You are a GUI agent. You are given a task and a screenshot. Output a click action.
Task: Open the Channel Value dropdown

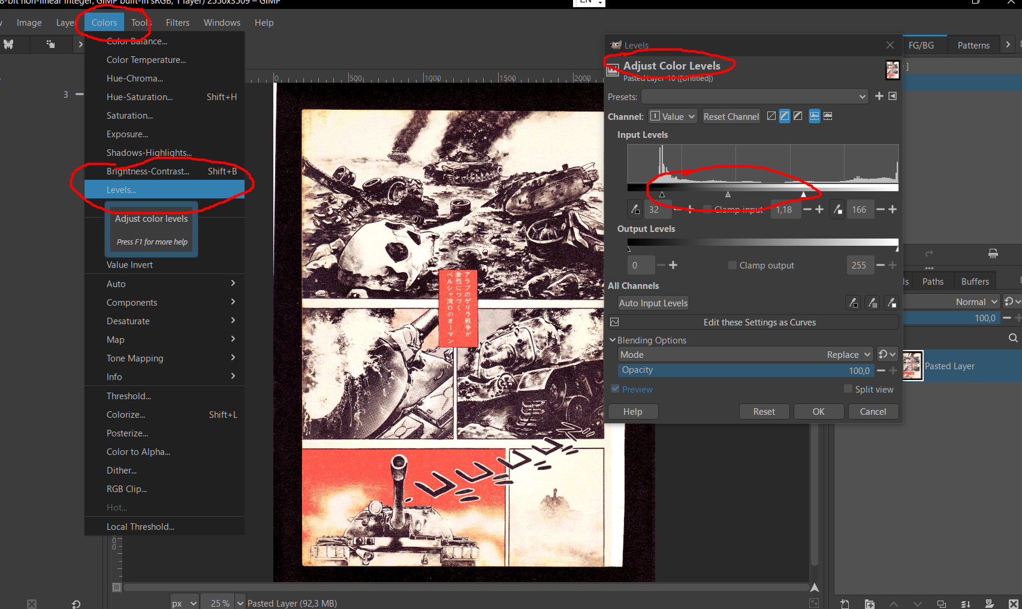673,116
